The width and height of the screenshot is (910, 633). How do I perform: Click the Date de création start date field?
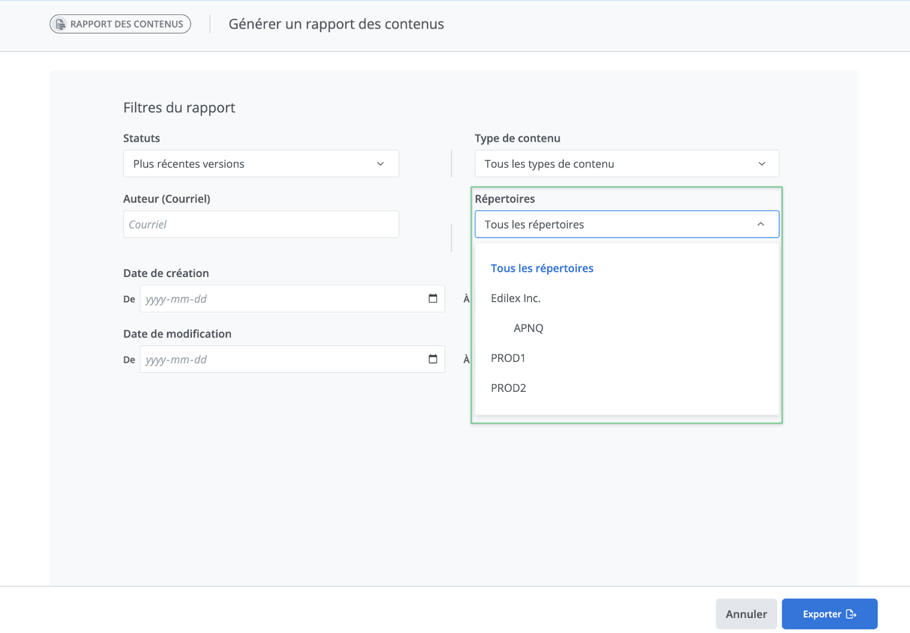(281, 299)
